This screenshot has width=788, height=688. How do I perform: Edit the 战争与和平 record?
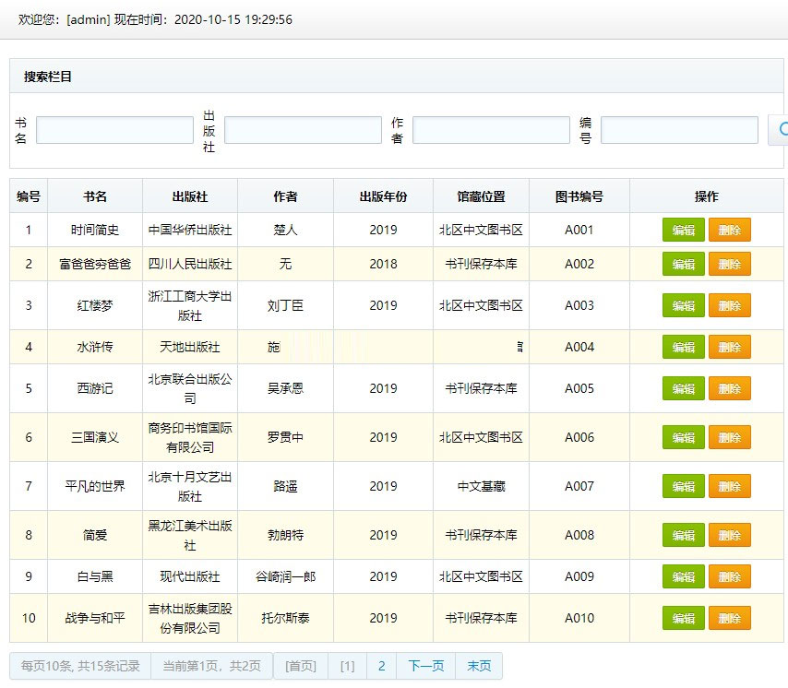tap(683, 619)
